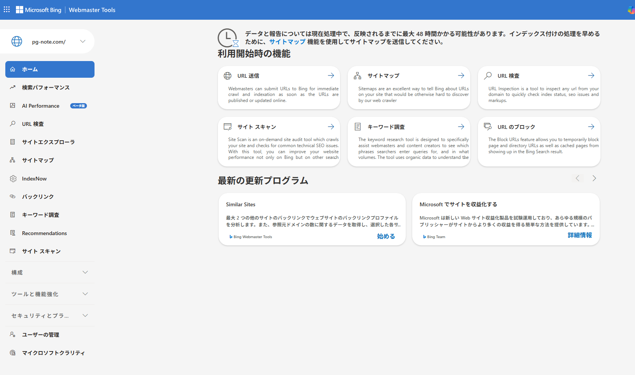Show previous updates with left chevron
The image size is (635, 375).
pos(577,178)
